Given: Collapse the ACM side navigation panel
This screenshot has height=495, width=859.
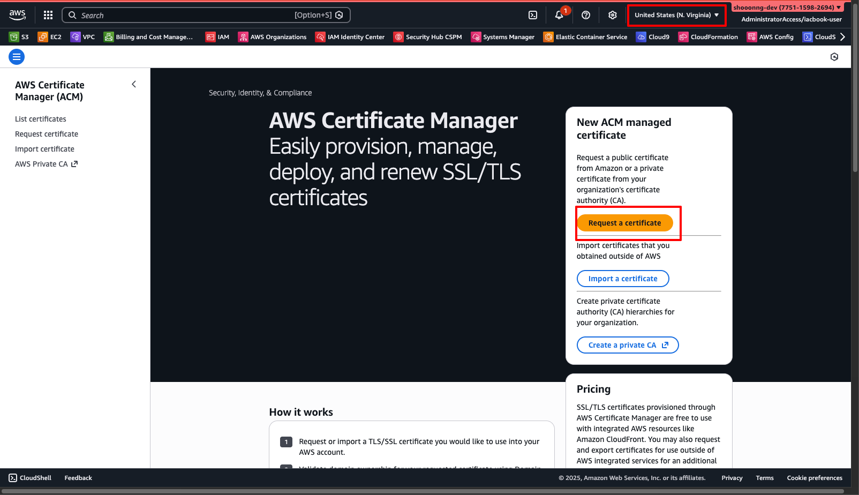Looking at the screenshot, I should point(134,84).
